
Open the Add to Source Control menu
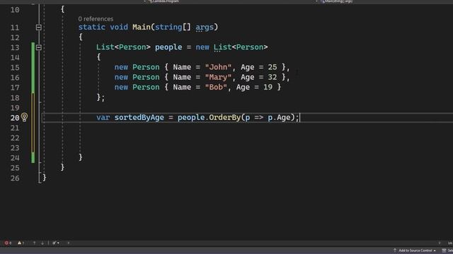coord(415,250)
